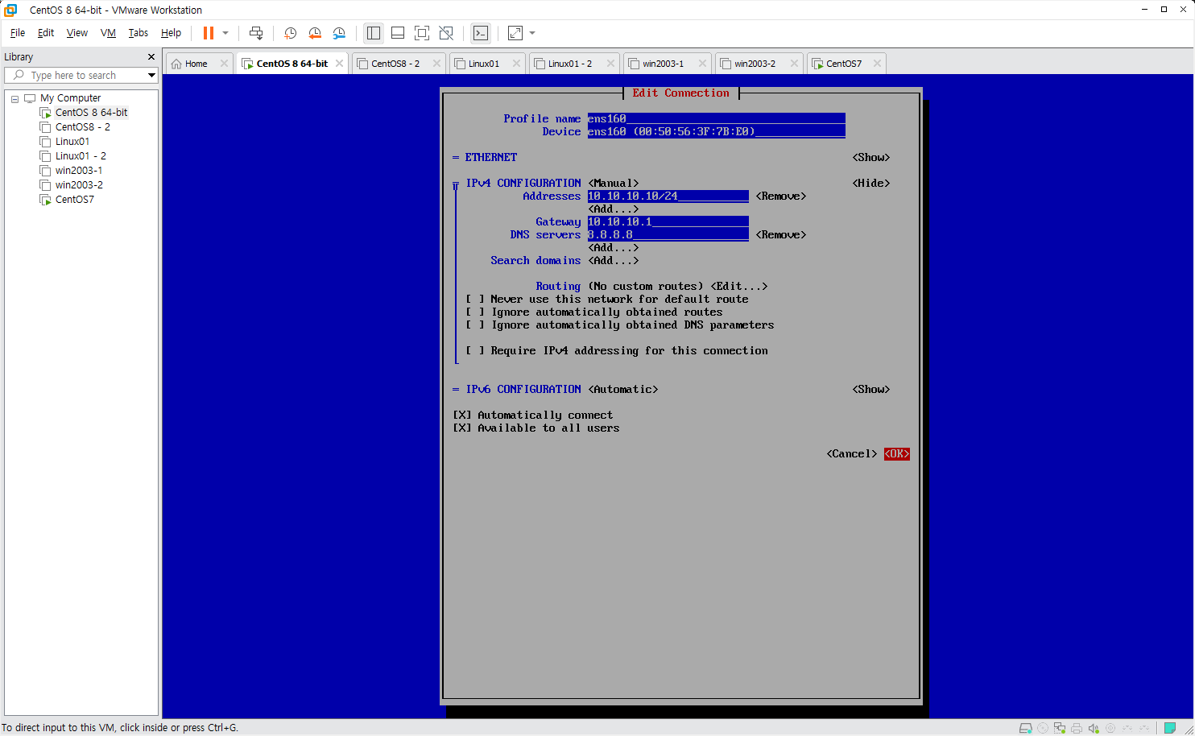
Task: Open the File menu
Action: tap(18, 33)
